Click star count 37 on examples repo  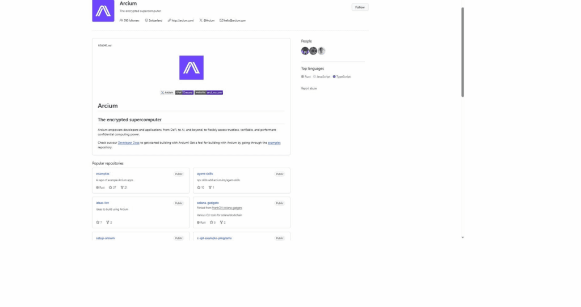pos(112,187)
